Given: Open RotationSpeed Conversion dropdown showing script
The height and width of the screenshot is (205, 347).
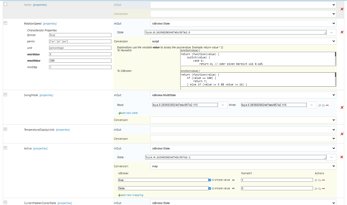Looking at the screenshot, I should (x=243, y=41).
